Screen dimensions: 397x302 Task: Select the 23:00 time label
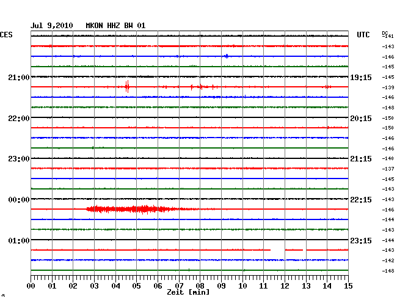click(19, 159)
